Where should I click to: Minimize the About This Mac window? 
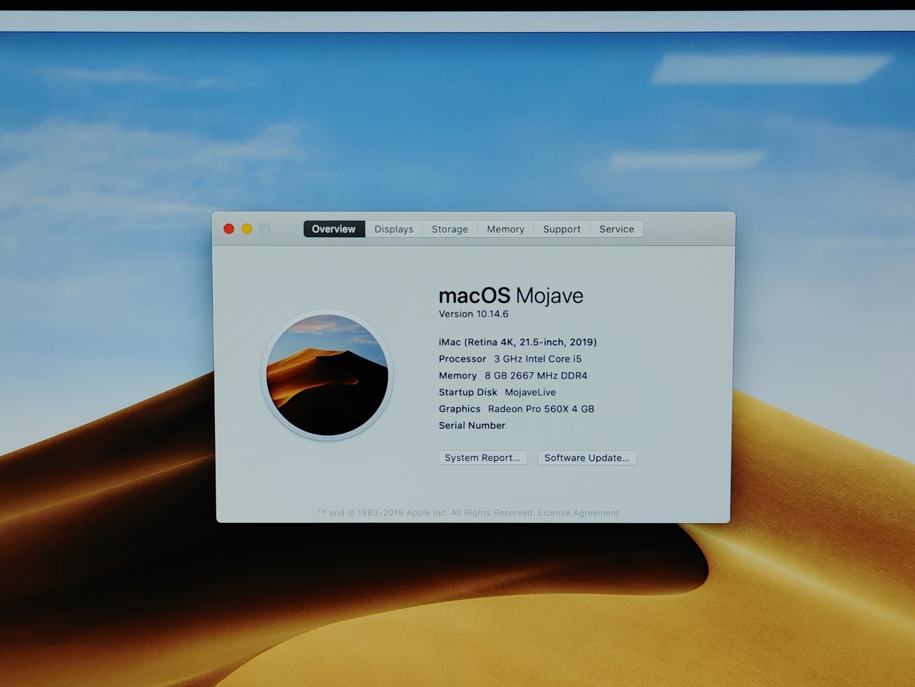point(247,229)
